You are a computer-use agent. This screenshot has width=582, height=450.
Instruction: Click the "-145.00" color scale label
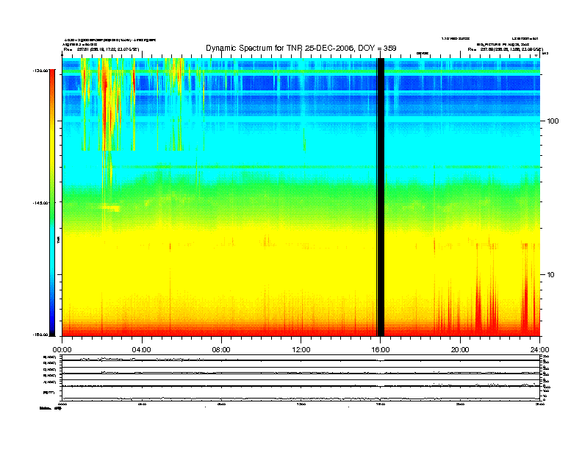pos(41,203)
